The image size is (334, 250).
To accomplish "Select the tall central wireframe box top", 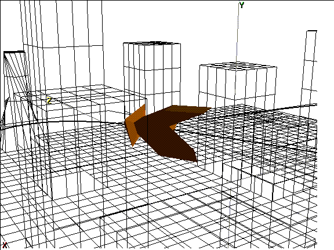I will (152, 44).
